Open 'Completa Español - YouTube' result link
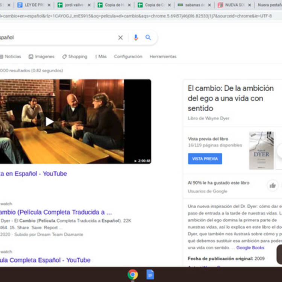Screen dimensions: 282x282 coord(45,260)
